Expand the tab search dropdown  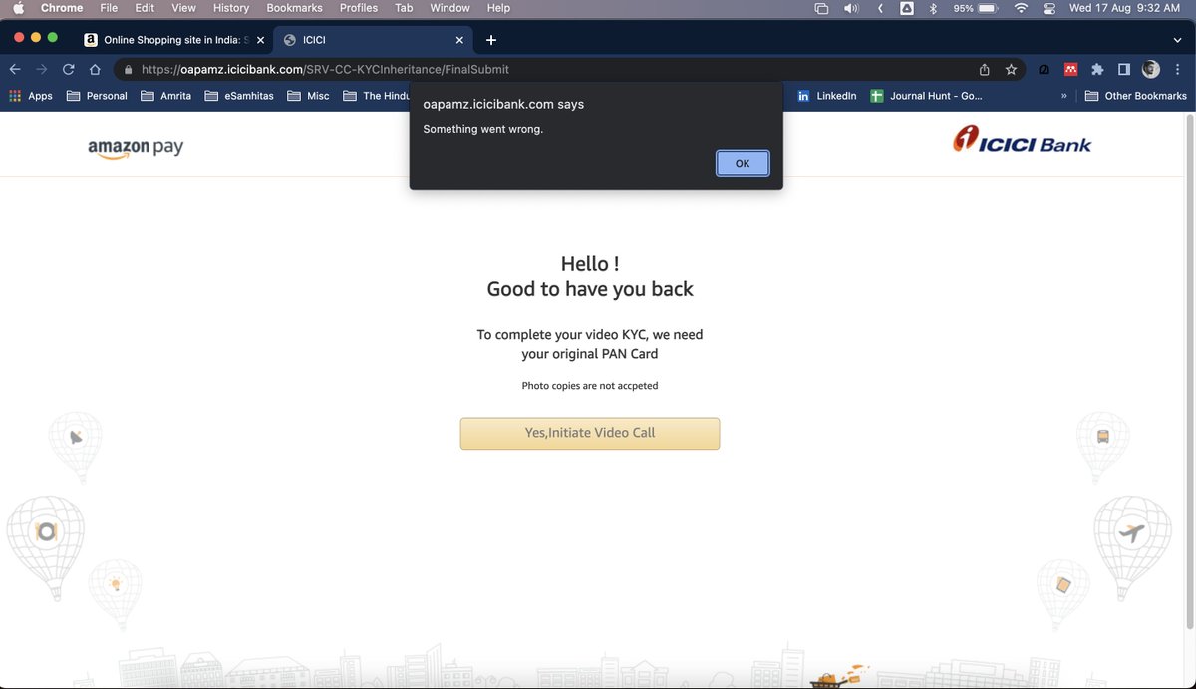(1177, 40)
